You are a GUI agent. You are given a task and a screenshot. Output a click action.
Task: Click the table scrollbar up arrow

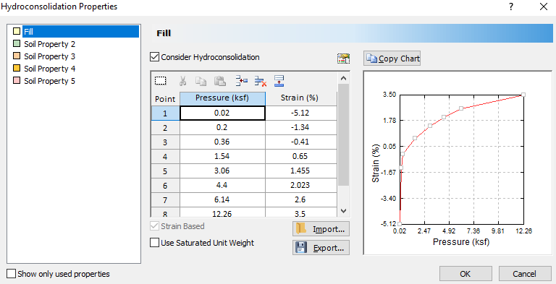343,78
